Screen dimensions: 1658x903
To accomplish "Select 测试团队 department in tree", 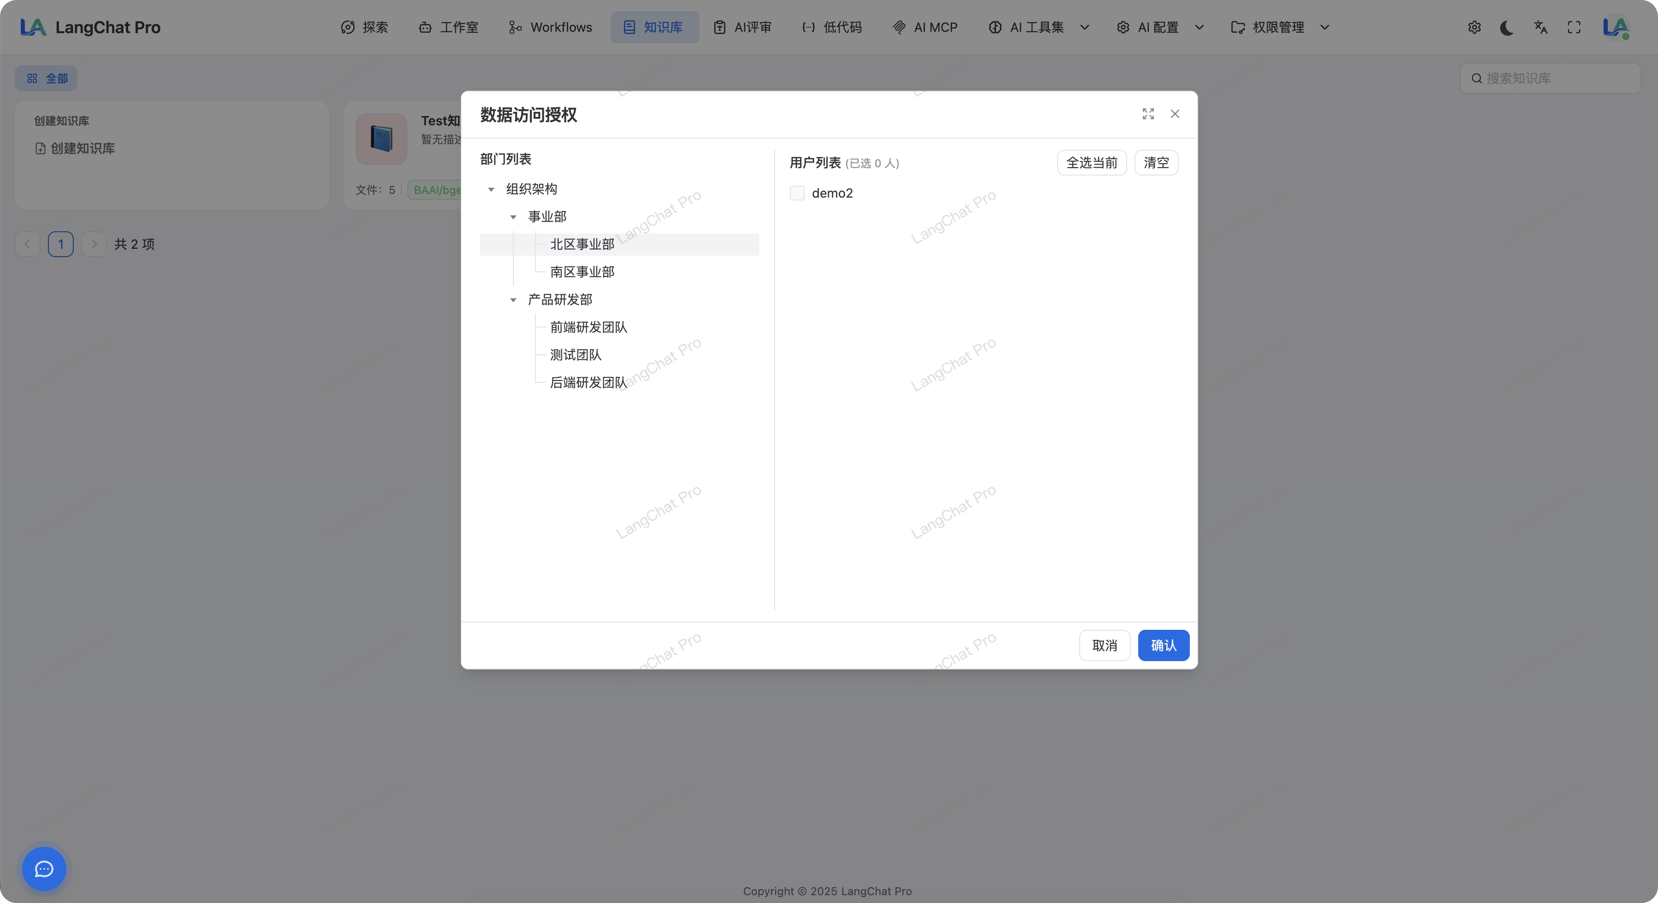I will [576, 355].
